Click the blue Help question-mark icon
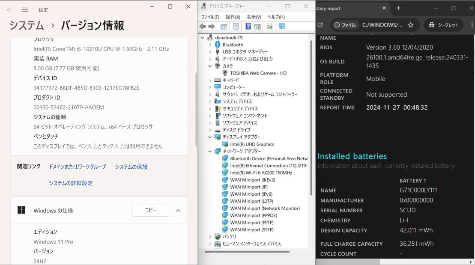This screenshot has width=475, height=265. [x=248, y=27]
